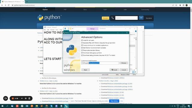Toggle Precompile standard library checkbox

tap(82, 50)
